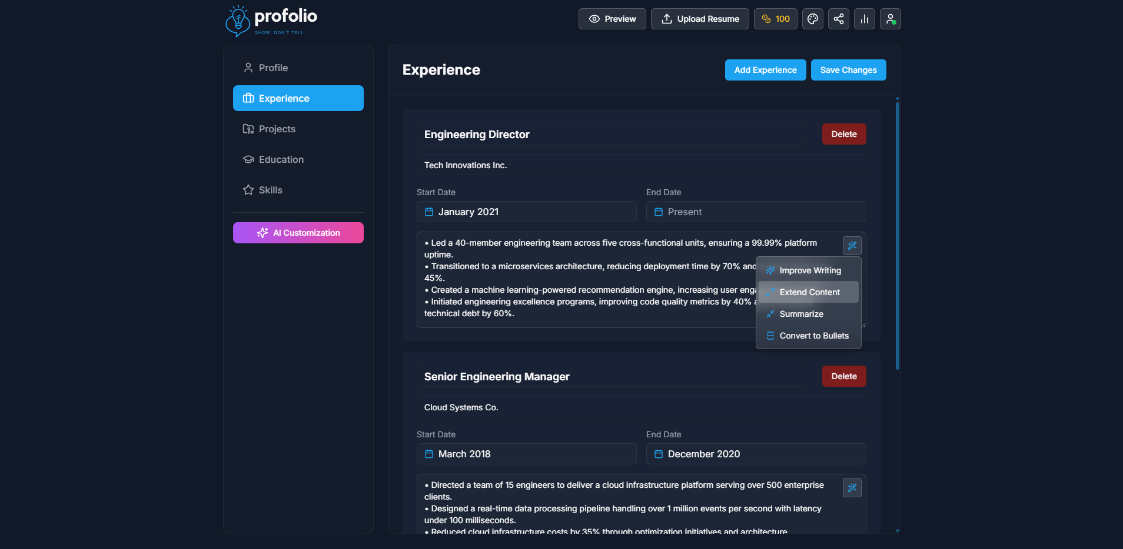
Task: Click the share icon in header
Action: [x=839, y=19]
